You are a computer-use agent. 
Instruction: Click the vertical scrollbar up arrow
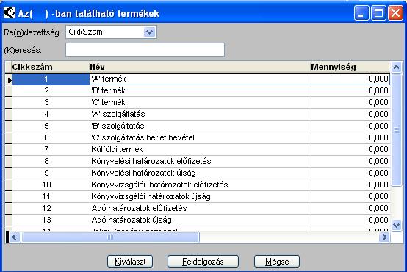tap(396, 68)
